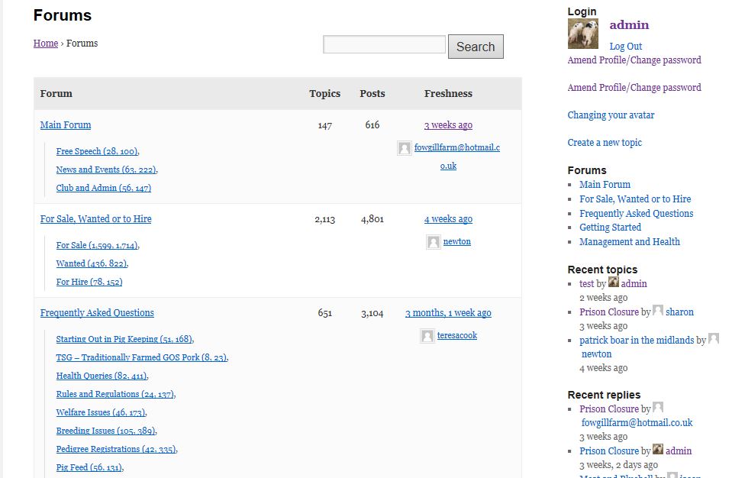Click newton's avatar beside the patrick boar topic
The image size is (745, 478).
tap(713, 338)
